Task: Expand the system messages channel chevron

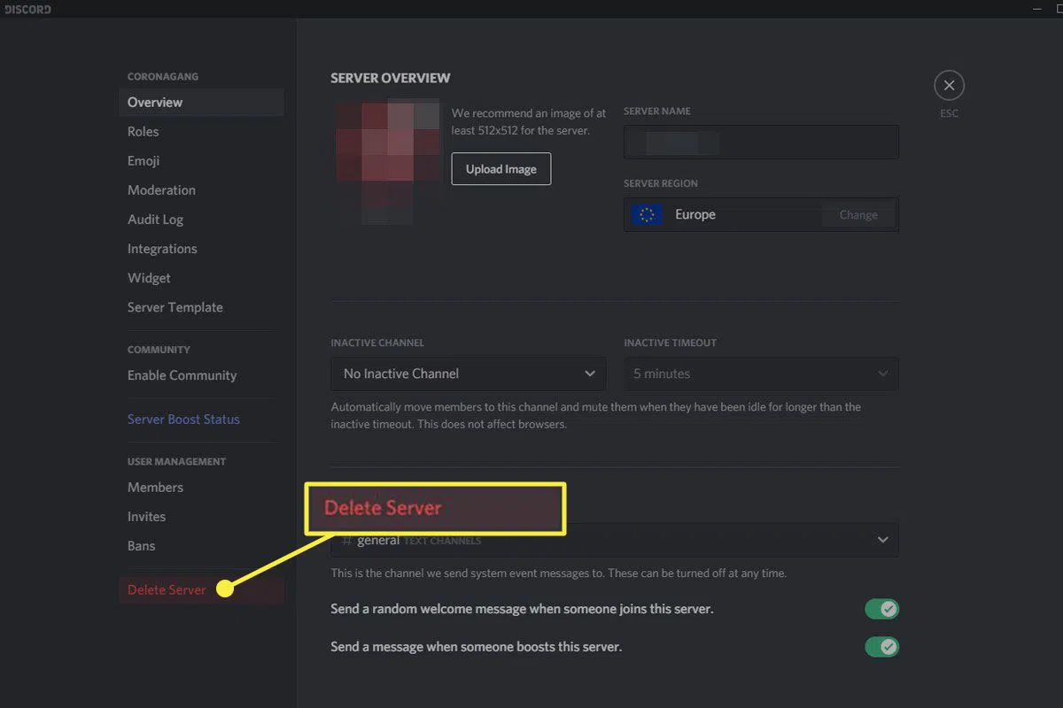Action: coord(882,540)
